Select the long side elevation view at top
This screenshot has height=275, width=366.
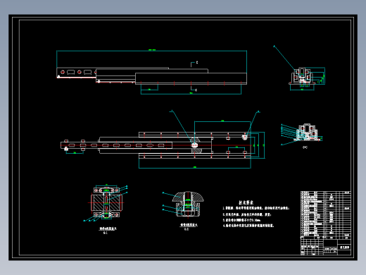(151, 76)
